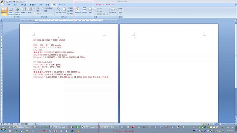The height and width of the screenshot is (133, 237).
Task: Click the zoom slider handle
Action: pyautogui.click(x=228, y=124)
